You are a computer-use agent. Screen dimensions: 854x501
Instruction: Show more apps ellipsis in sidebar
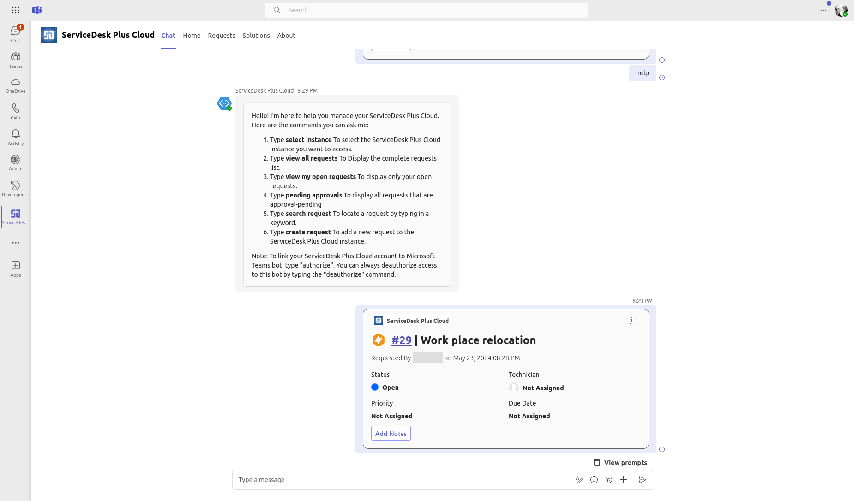pos(16,243)
